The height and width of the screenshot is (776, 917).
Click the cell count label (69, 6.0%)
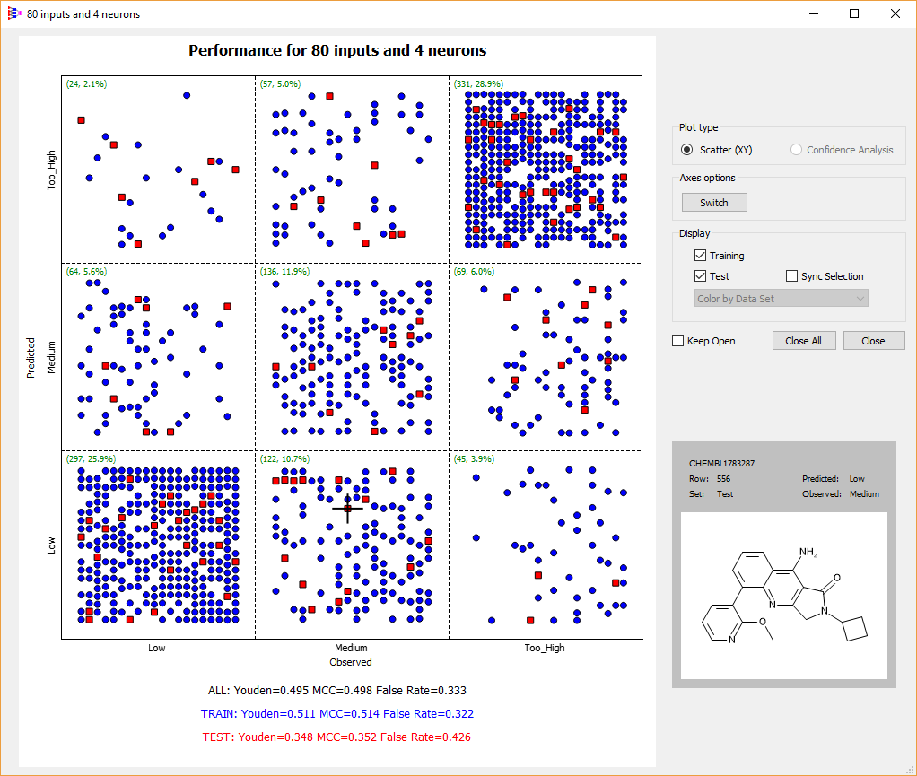click(474, 271)
